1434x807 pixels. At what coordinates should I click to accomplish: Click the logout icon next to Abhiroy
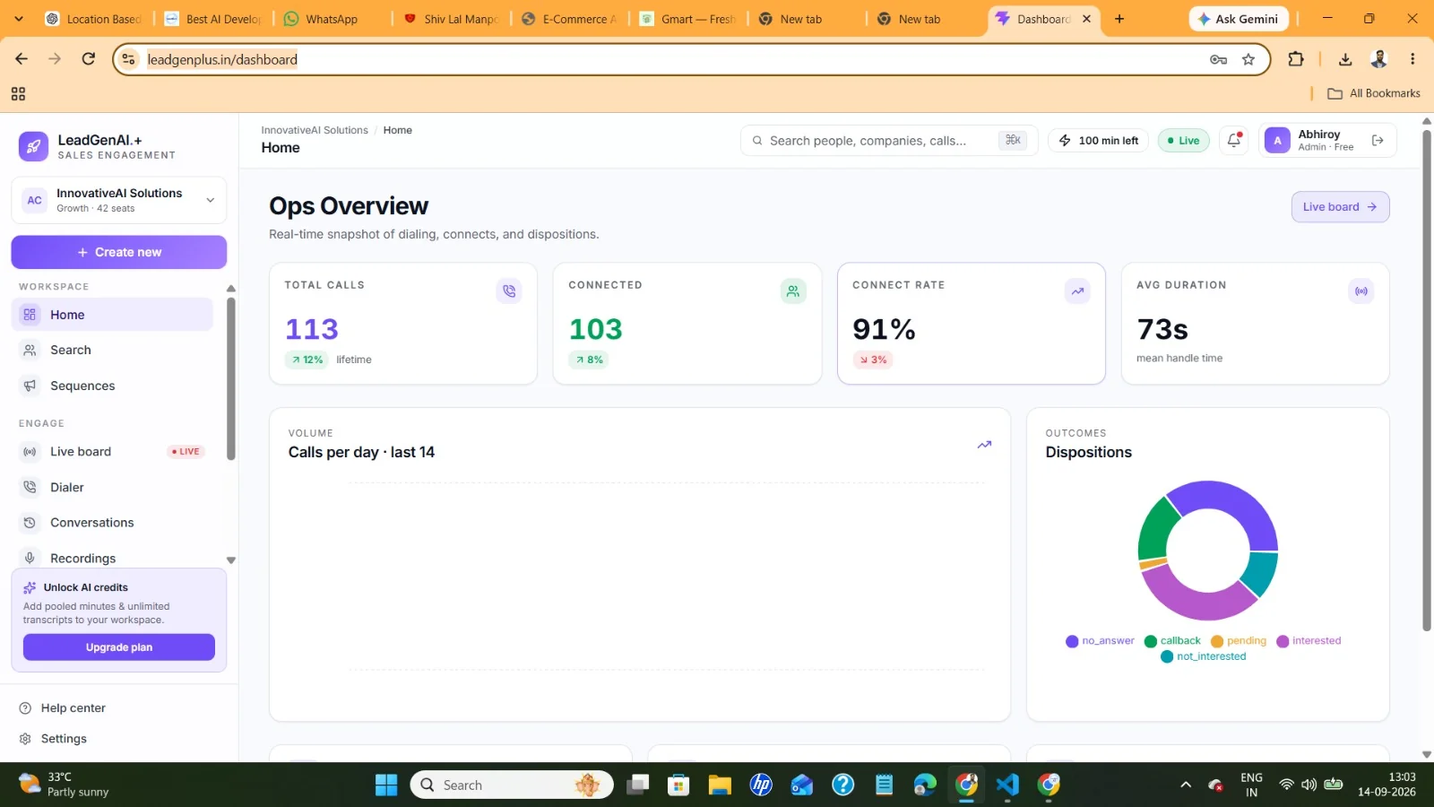pos(1378,140)
